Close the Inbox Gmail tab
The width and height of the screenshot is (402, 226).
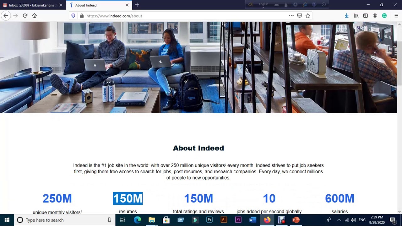(x=61, y=5)
